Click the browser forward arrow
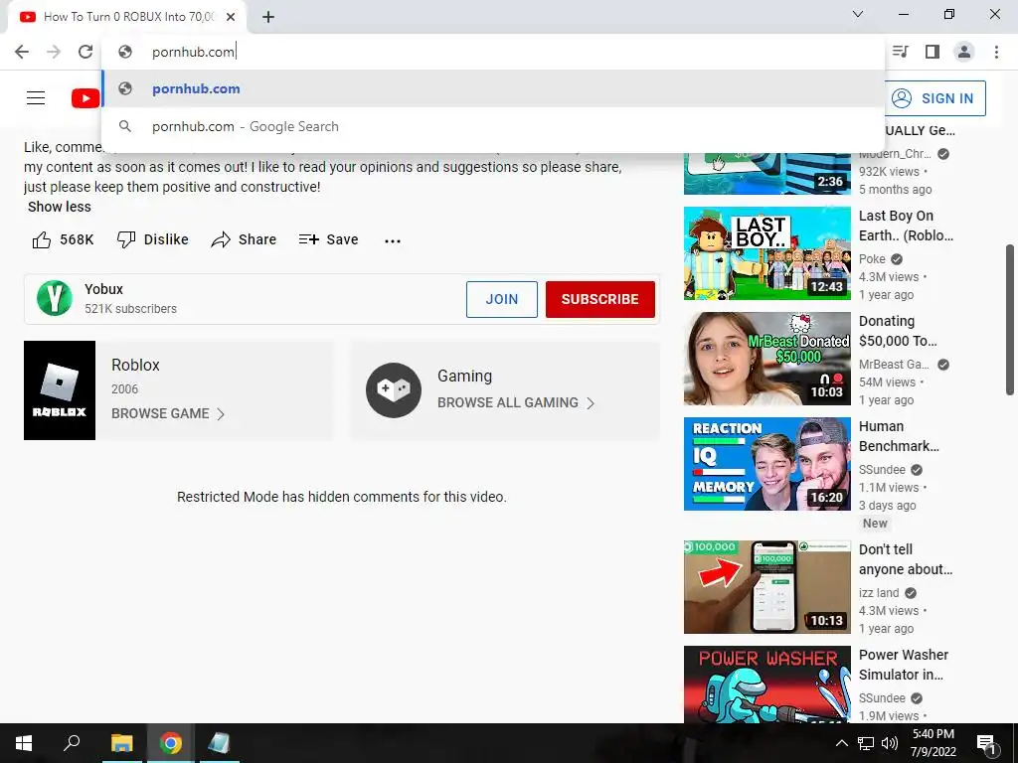1018x763 pixels. click(x=54, y=52)
